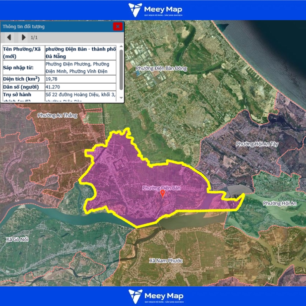Click the Phường Điện Bàn label on map
Image resolution: width=306 pixels, height=306 pixels.
click(161, 188)
